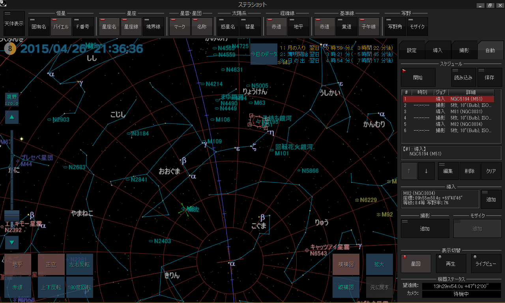This screenshot has width=505, height=303.
Task: Toggle 星座名 constellation names
Action: click(x=109, y=27)
